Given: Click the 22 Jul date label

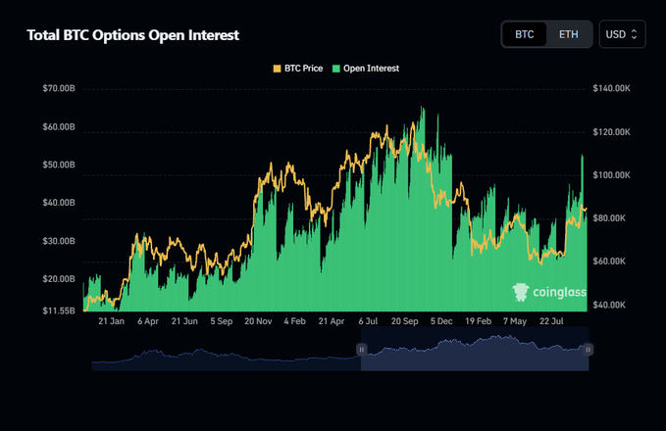Looking at the screenshot, I should click(x=551, y=321).
